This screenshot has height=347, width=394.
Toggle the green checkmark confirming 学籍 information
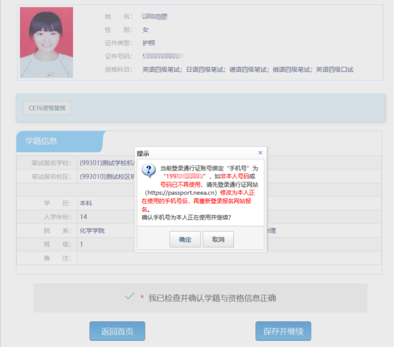click(129, 297)
